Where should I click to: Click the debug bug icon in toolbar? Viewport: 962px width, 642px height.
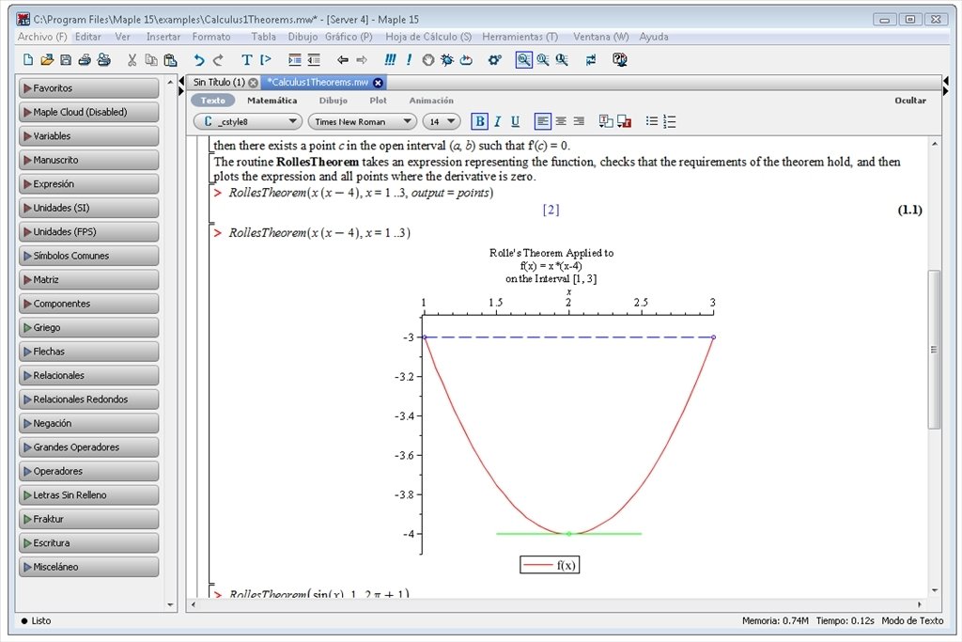(x=447, y=59)
